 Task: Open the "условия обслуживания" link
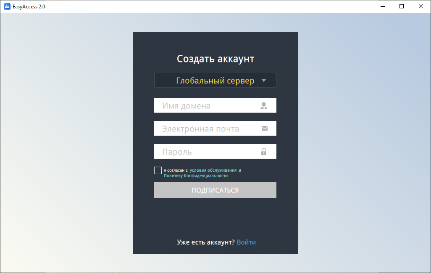point(213,170)
